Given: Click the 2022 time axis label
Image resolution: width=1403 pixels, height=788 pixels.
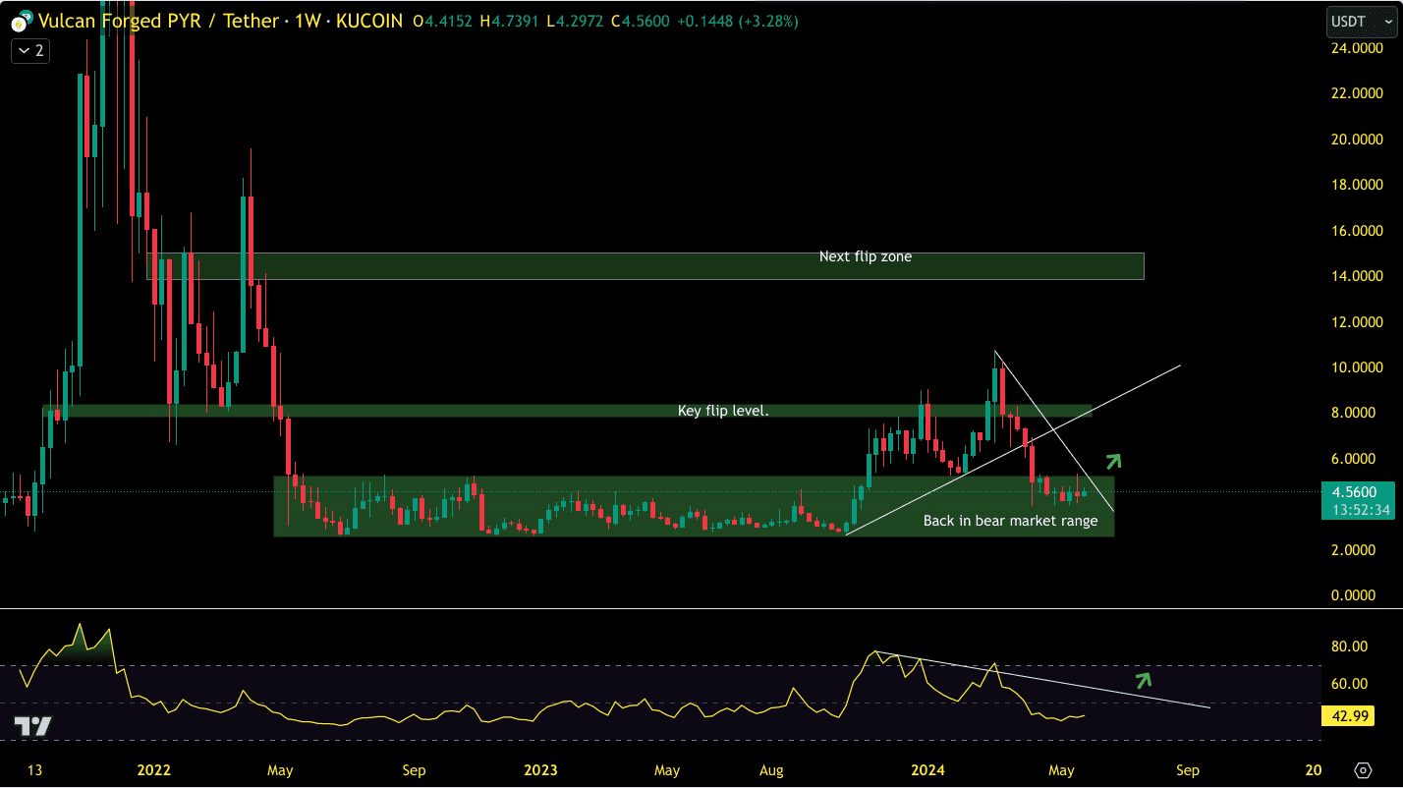Looking at the screenshot, I should [x=155, y=770].
